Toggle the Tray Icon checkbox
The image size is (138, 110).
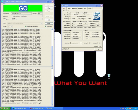[46, 26]
